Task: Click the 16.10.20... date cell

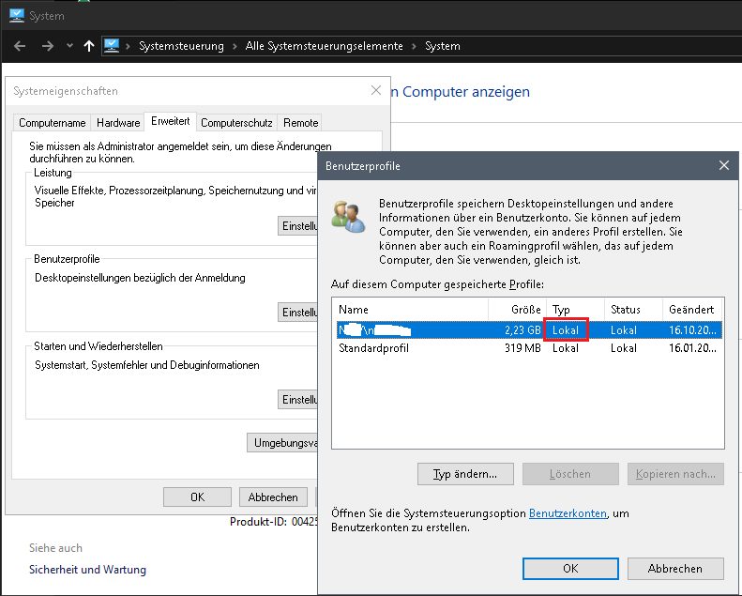Action: point(692,330)
